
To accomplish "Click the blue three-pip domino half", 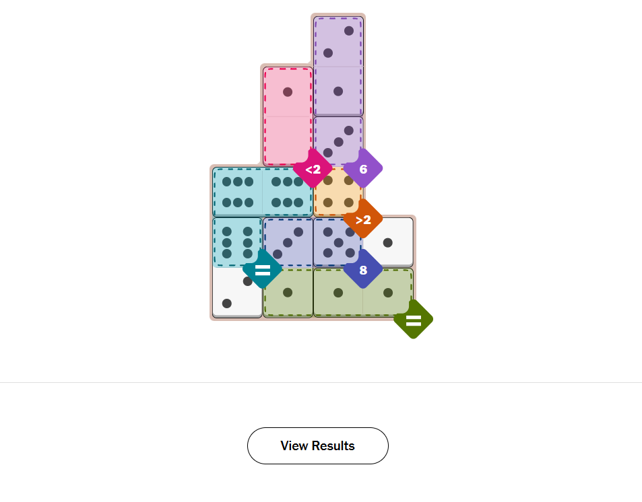I will coord(288,242).
